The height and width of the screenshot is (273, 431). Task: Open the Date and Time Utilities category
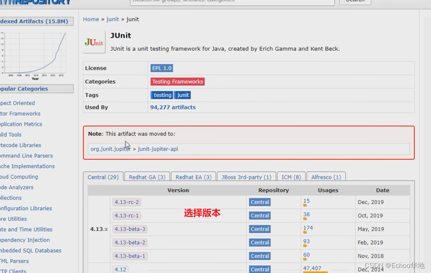coord(26,229)
